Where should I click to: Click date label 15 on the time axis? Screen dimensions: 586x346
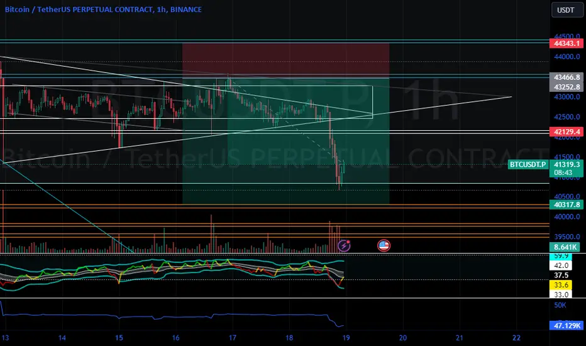(118, 338)
